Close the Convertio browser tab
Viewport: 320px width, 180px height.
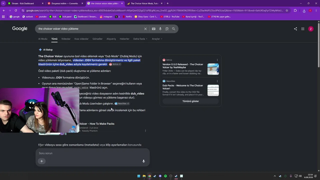pos(82,3)
